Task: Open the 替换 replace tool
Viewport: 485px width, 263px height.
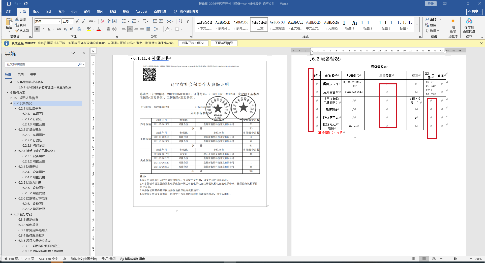Action: tap(431, 25)
